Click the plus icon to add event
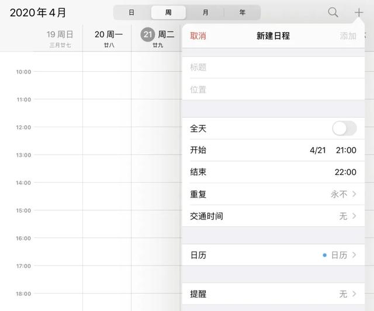Image resolution: width=374 pixels, height=311 pixels. pos(359,12)
